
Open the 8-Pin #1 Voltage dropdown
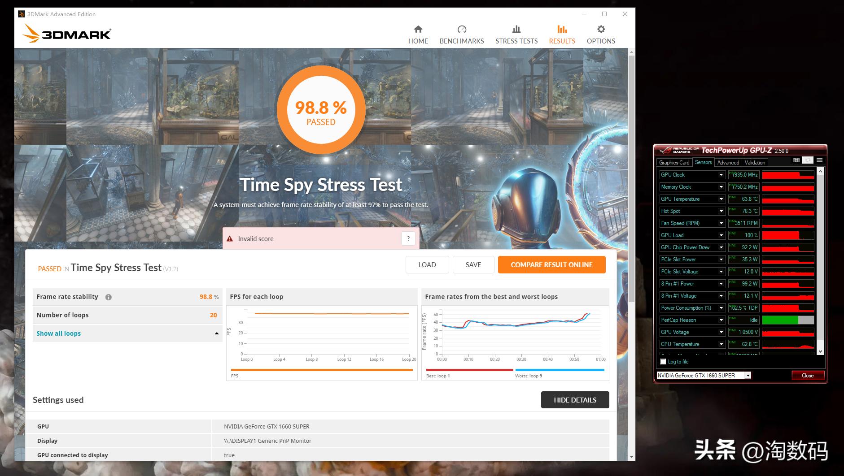(721, 296)
